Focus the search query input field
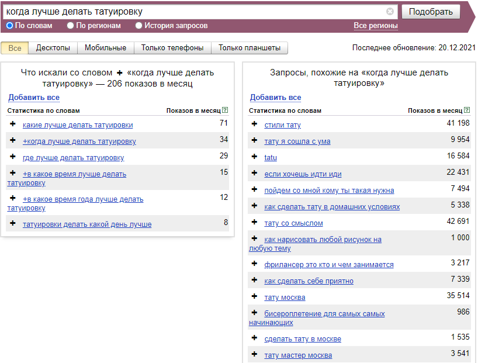 coord(195,12)
